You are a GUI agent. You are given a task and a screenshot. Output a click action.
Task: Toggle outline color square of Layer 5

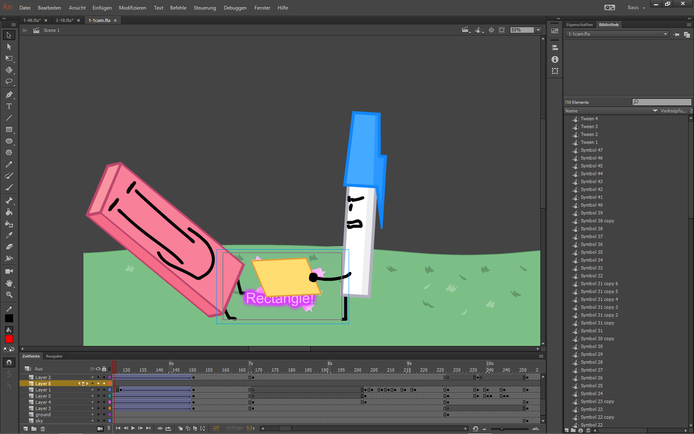pyautogui.click(x=109, y=396)
